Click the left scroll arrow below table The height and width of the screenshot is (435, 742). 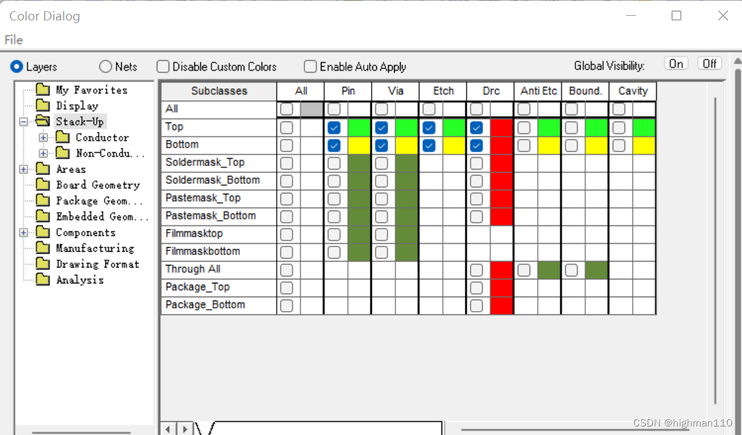pyautogui.click(x=169, y=429)
